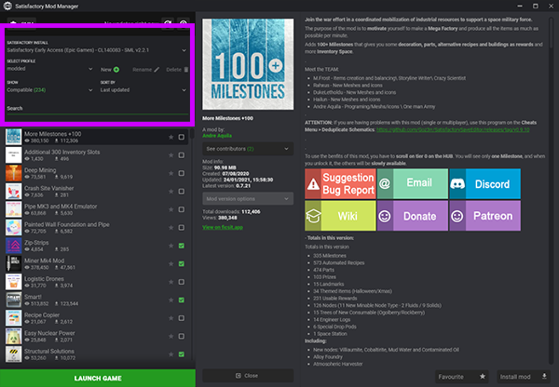This screenshot has height=387, width=559.
Task: Star the Painted Wall Foundation and Pipe mod
Action: tap(171, 228)
